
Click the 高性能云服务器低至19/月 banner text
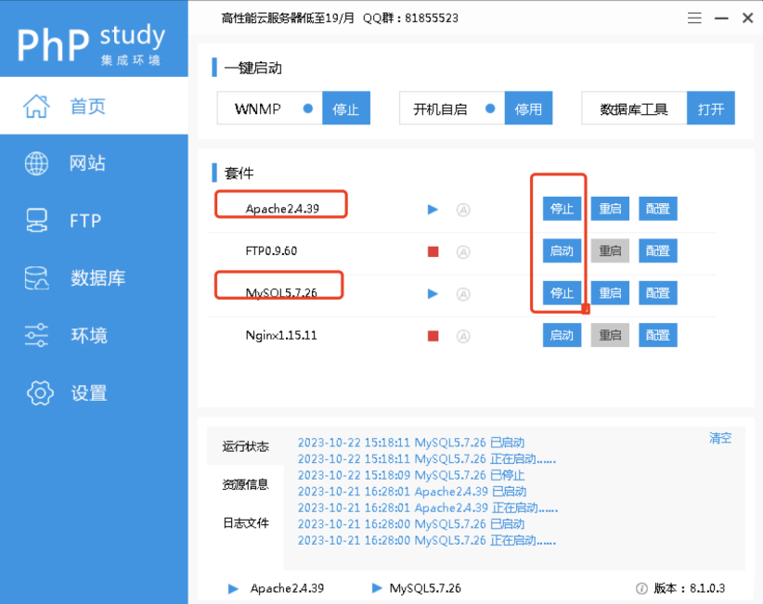288,18
